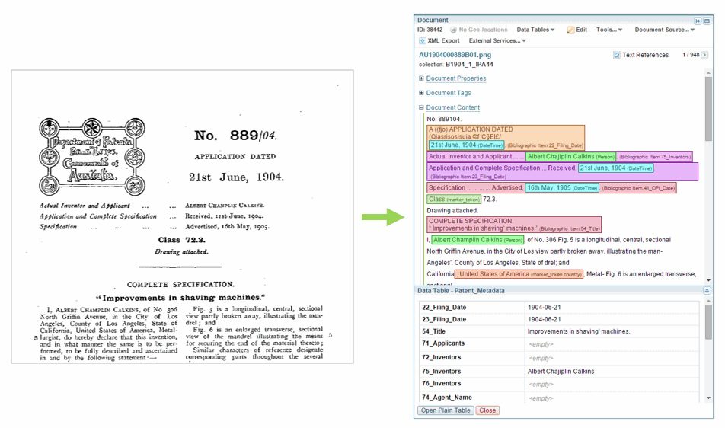Click the United States of America country tag

tap(519, 274)
